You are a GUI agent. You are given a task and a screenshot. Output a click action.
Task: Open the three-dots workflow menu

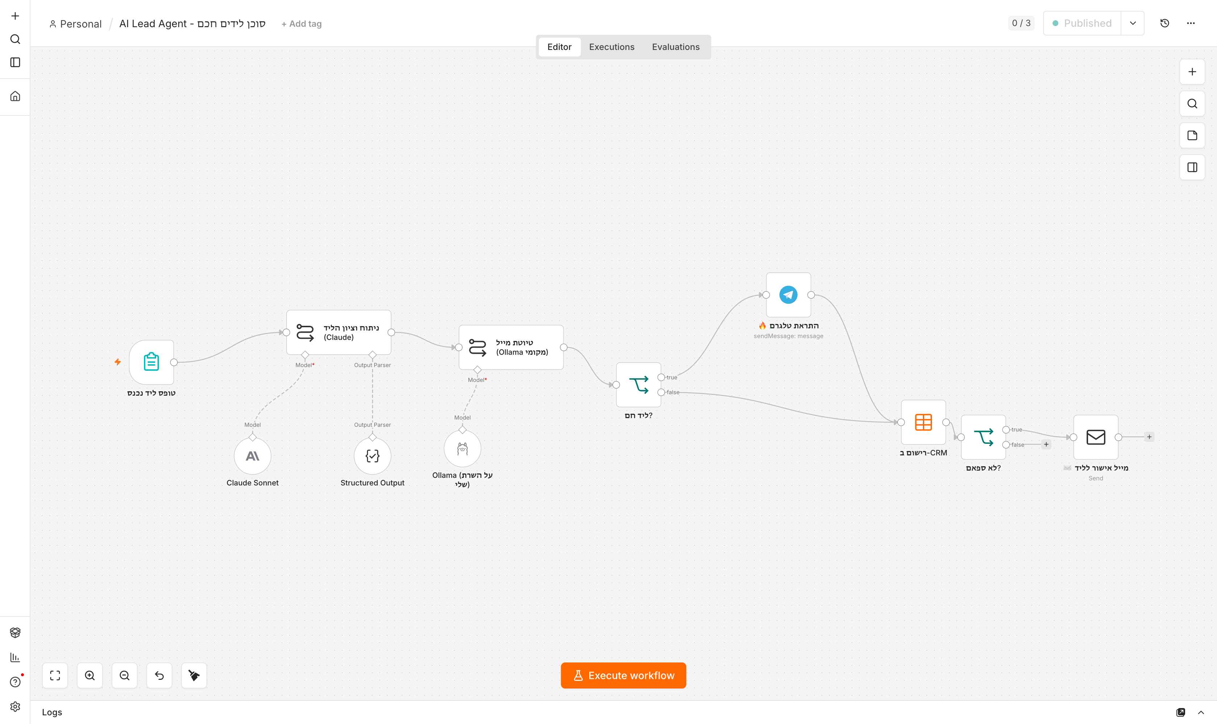tap(1191, 23)
